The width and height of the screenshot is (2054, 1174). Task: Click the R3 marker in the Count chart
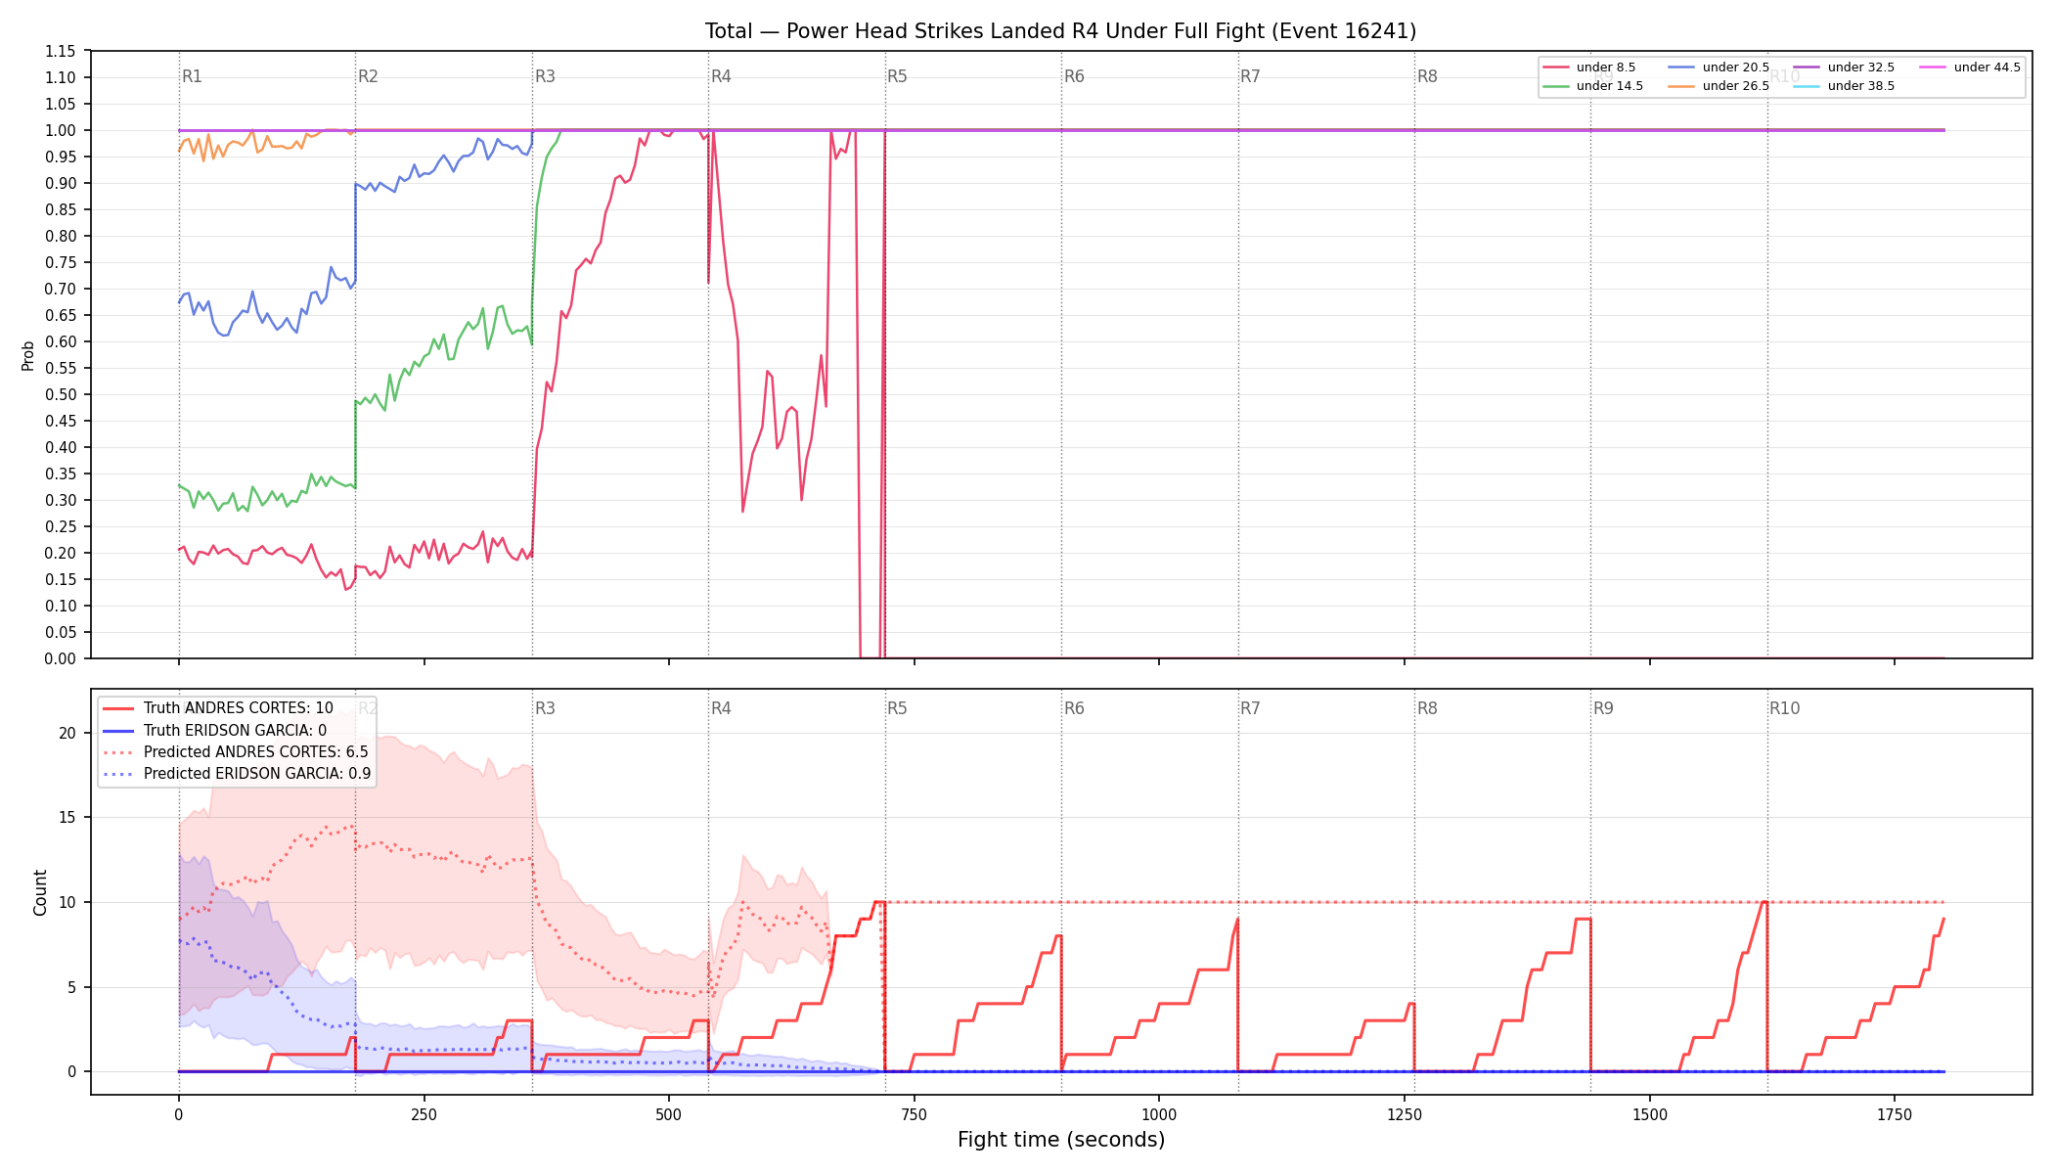coord(545,708)
